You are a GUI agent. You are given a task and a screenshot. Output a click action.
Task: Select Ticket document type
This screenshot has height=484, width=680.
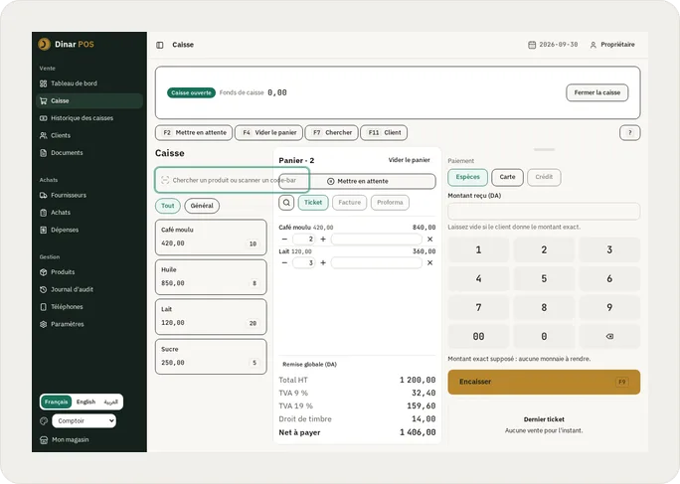pos(313,203)
